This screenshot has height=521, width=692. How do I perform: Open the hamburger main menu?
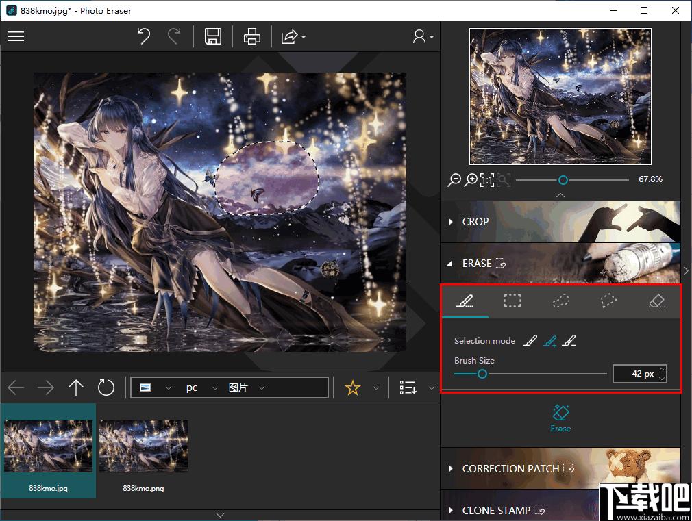16,36
